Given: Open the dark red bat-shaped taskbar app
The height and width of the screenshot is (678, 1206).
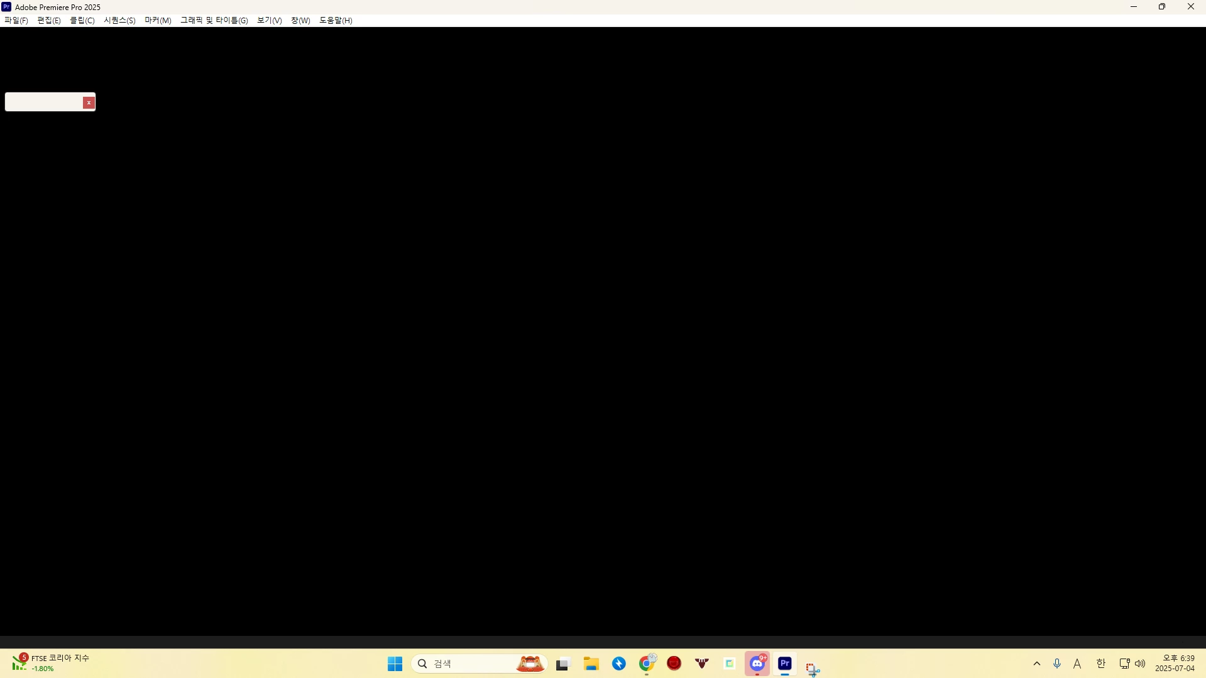Looking at the screenshot, I should coord(702,664).
